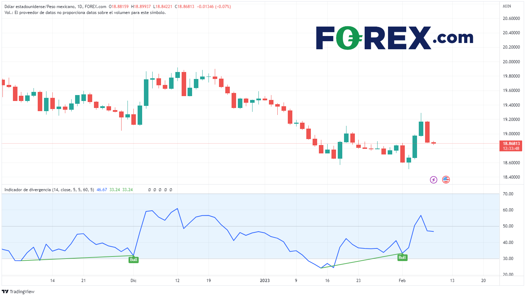Click the 20.00000 price axis label
Viewport: 526px width, 296px height.
[x=511, y=62]
